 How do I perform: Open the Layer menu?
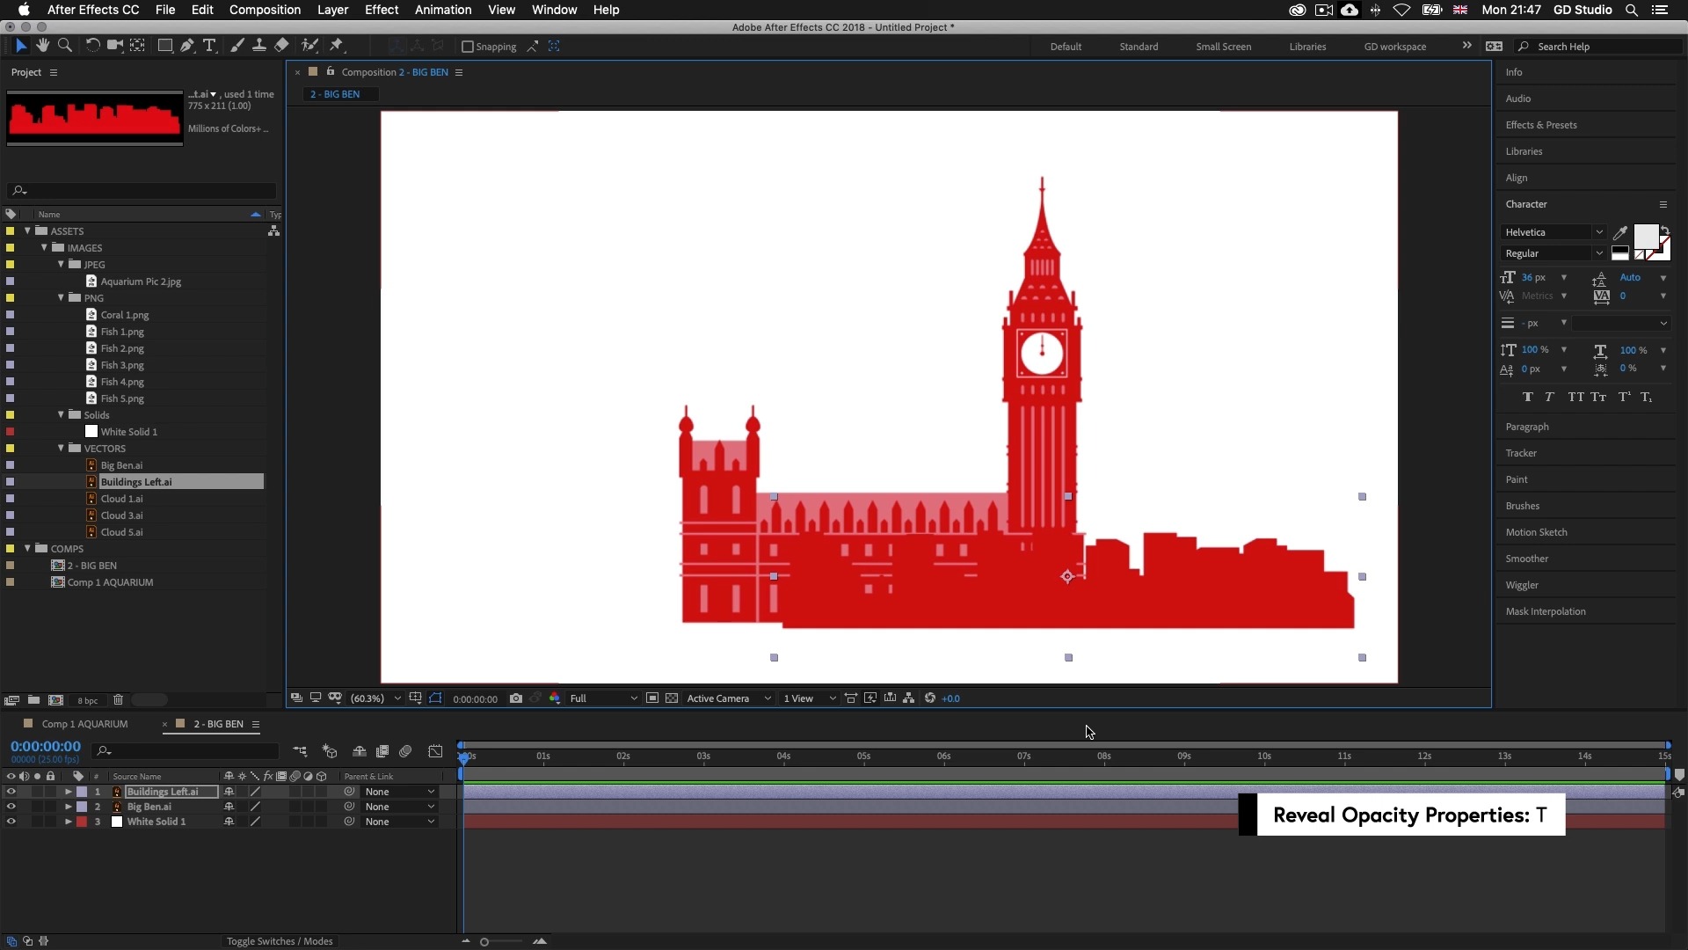tap(332, 10)
